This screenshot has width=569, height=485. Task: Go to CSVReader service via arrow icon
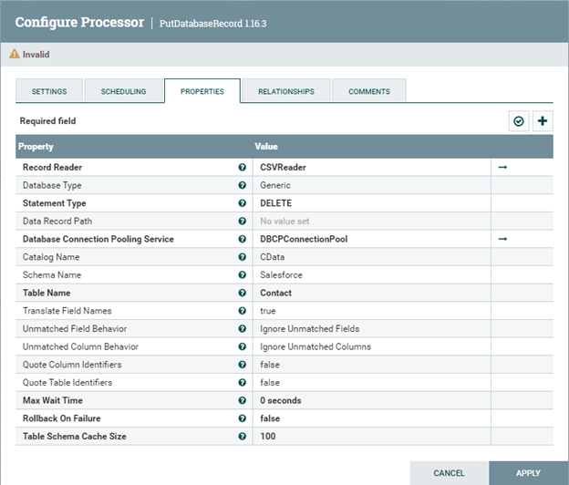click(502, 168)
